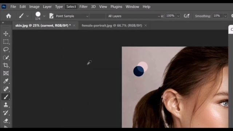Select the Eraser tool
Viewport: 233px width, 131px height.
tap(6, 120)
